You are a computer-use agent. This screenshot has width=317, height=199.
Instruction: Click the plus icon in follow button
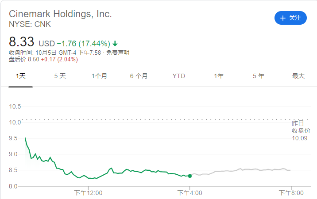tap(283, 18)
